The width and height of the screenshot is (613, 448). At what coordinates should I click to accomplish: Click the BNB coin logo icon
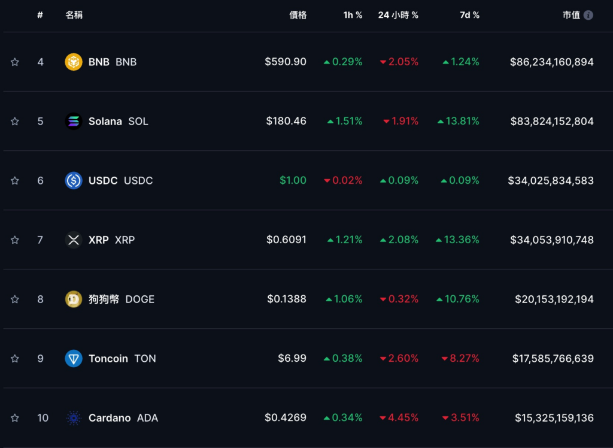[x=74, y=62]
